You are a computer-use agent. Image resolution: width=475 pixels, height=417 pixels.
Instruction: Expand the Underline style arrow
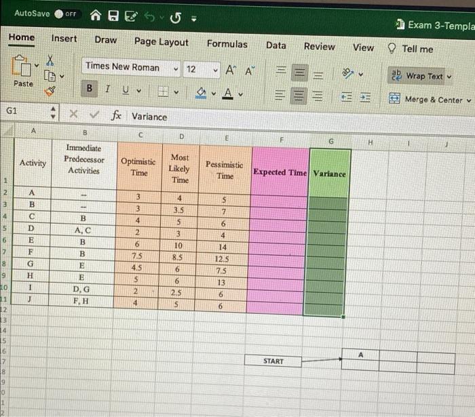coord(138,90)
